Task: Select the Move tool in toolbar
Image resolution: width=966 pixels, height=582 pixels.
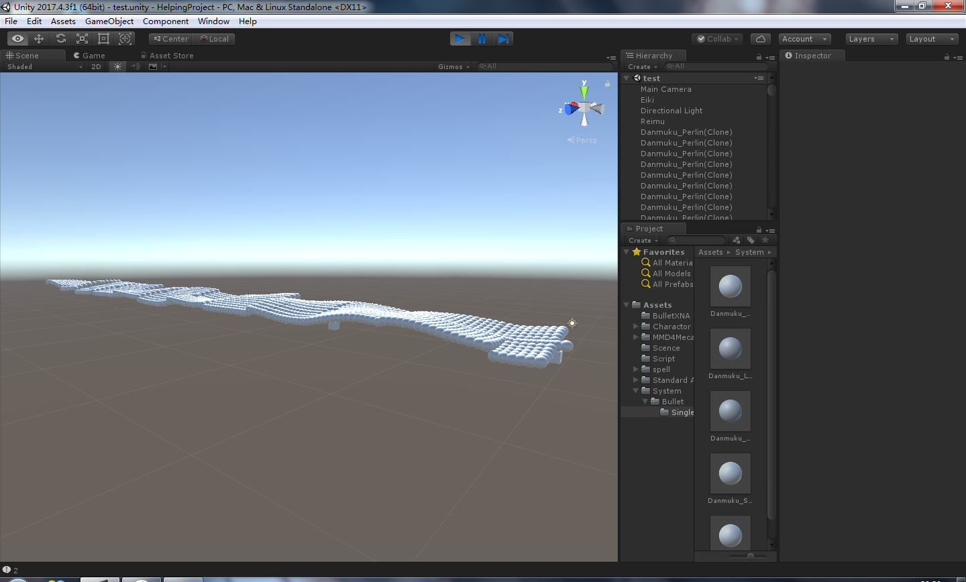Action: 39,39
